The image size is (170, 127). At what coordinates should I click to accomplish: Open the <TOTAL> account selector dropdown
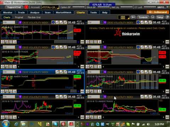(x=50, y=7)
